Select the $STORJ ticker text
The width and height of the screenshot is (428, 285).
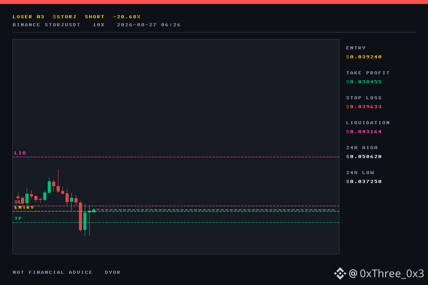(64, 16)
